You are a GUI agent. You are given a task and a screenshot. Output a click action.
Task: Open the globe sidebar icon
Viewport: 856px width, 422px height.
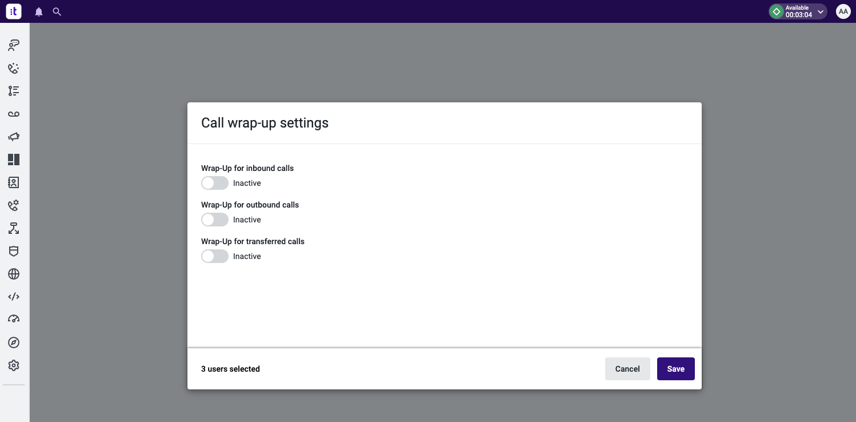click(14, 274)
